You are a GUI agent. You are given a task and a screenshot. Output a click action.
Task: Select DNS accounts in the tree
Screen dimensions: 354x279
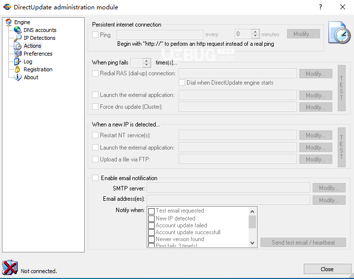[40, 30]
